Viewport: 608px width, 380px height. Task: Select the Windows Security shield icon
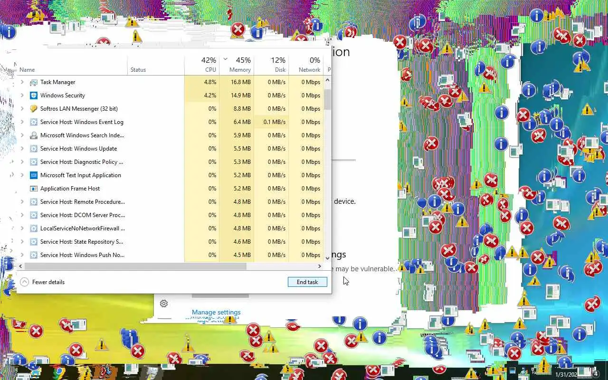[34, 95]
